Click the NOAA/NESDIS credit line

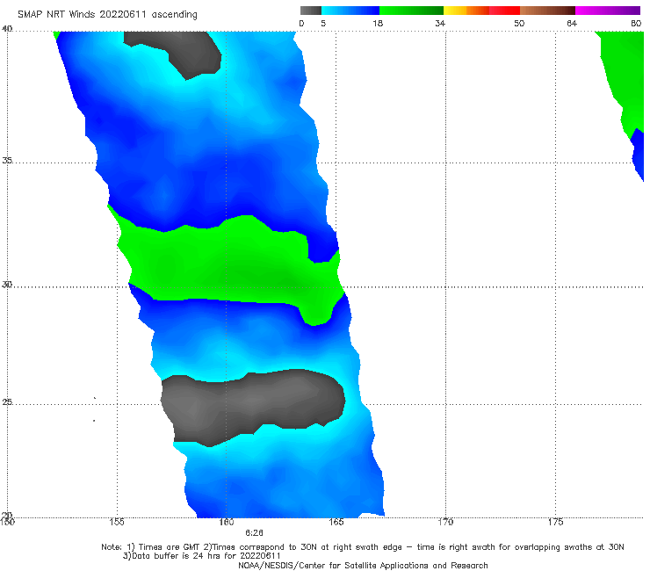[363, 566]
